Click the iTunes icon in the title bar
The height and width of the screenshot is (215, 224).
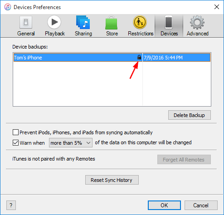point(8,7)
